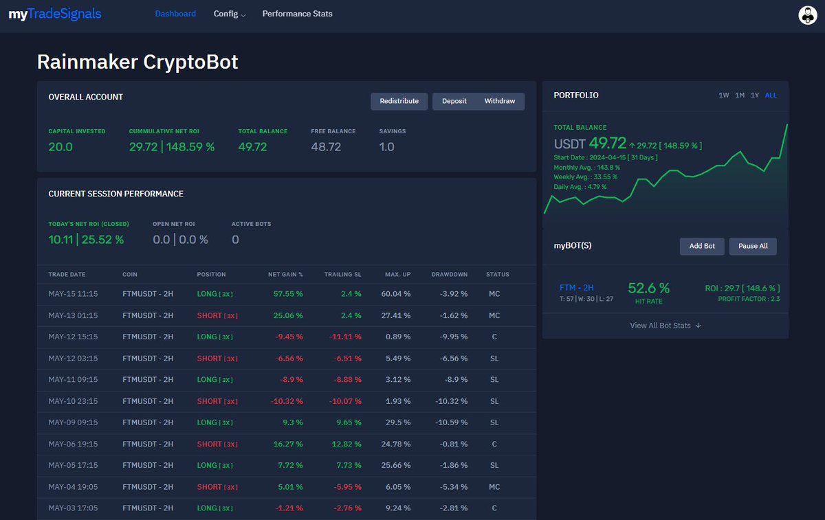The image size is (825, 520).
Task: Click the -10.32 % net gain value
Action: [x=287, y=401]
